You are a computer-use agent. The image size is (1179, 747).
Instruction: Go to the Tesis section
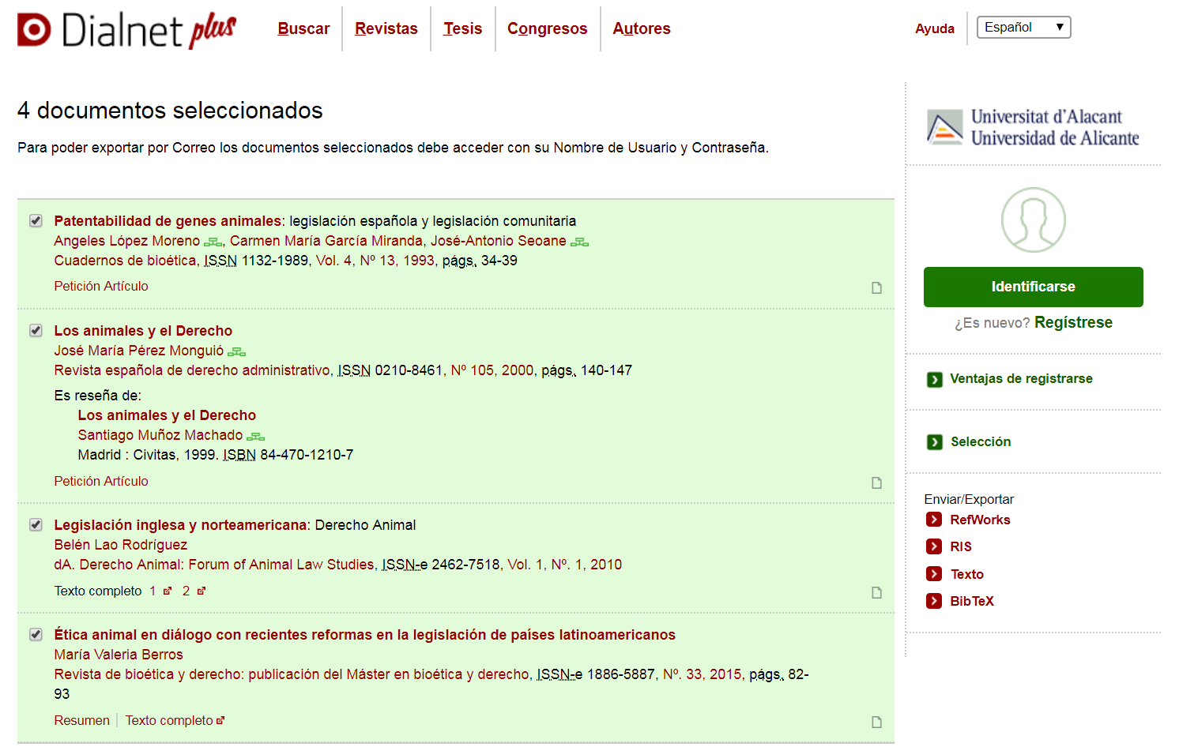[462, 28]
